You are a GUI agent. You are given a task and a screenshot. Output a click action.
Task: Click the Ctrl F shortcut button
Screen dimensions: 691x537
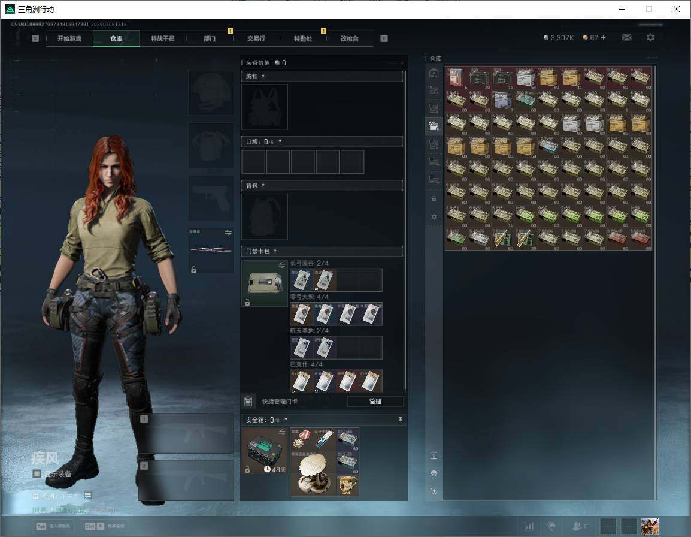point(104,526)
